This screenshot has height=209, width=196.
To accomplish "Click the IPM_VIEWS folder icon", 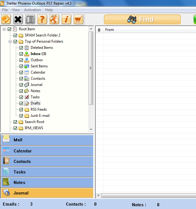I will point(21,128).
